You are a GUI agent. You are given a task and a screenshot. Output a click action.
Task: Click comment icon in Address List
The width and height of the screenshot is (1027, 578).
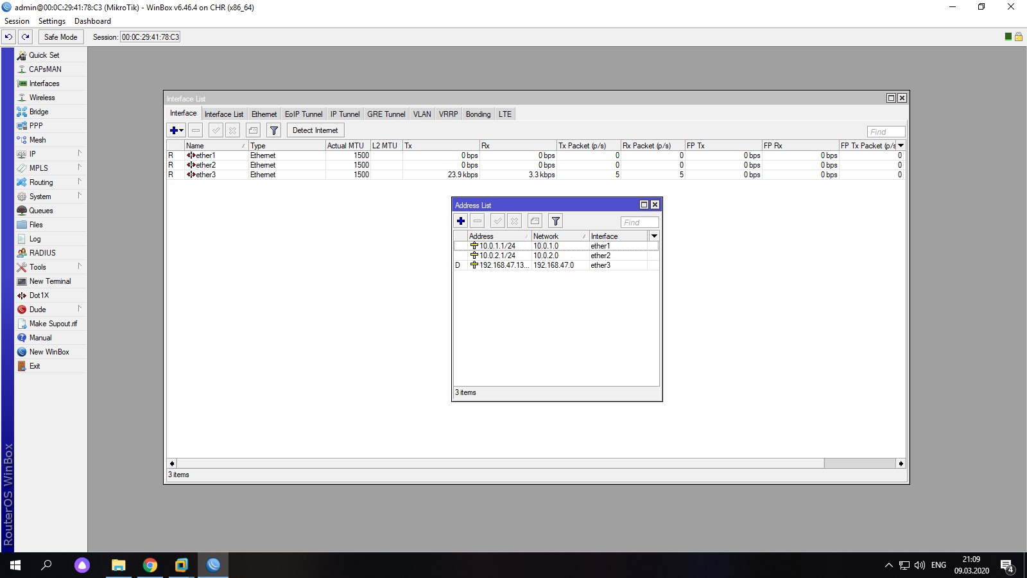[x=535, y=221]
